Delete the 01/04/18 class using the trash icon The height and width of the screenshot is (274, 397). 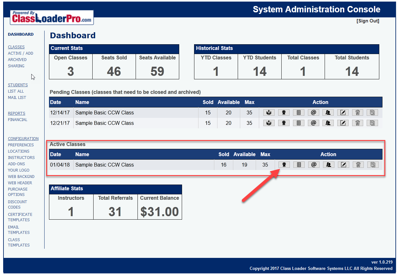358,165
